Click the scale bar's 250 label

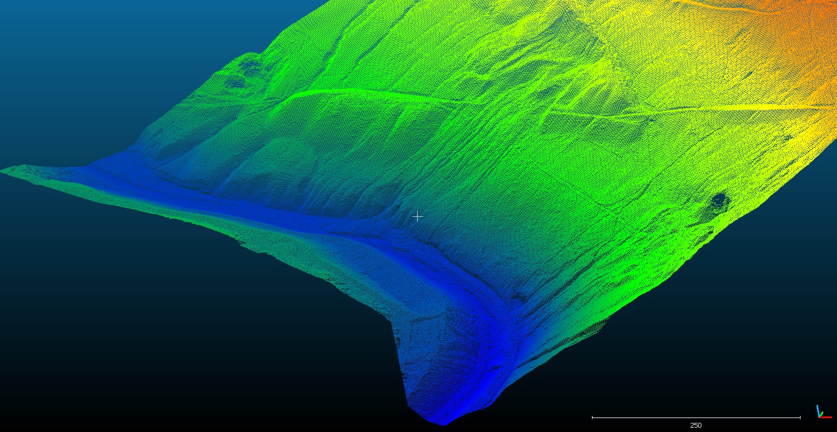click(x=695, y=425)
